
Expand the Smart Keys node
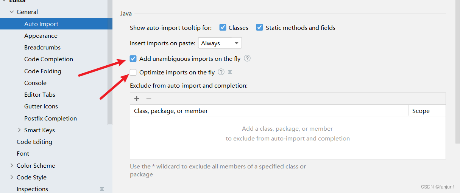coord(19,130)
